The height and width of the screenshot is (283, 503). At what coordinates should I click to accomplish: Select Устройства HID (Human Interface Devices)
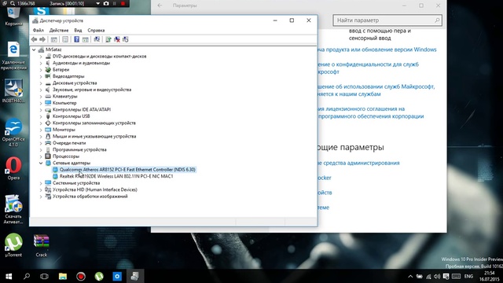pos(94,189)
